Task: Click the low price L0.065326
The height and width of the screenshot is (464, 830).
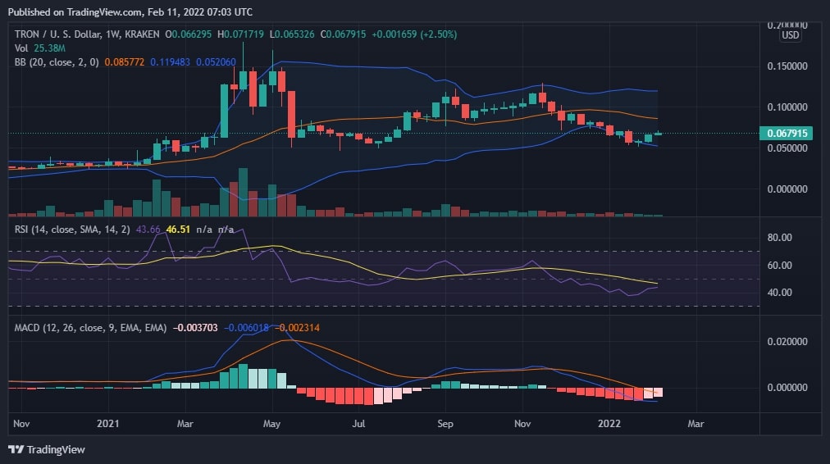Action: pyautogui.click(x=292, y=34)
